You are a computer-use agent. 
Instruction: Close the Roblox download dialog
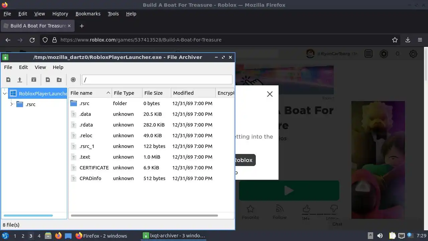tap(270, 94)
